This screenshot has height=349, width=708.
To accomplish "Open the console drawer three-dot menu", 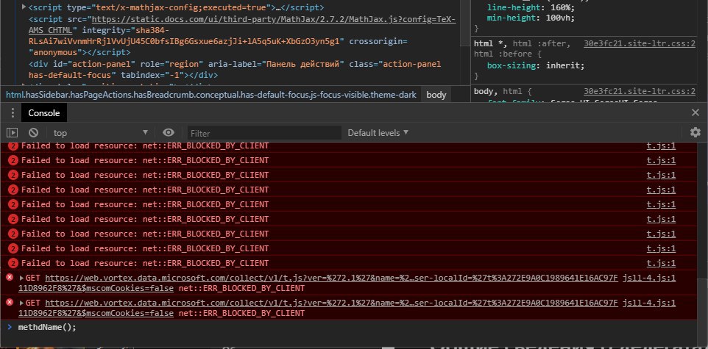I will (x=13, y=112).
